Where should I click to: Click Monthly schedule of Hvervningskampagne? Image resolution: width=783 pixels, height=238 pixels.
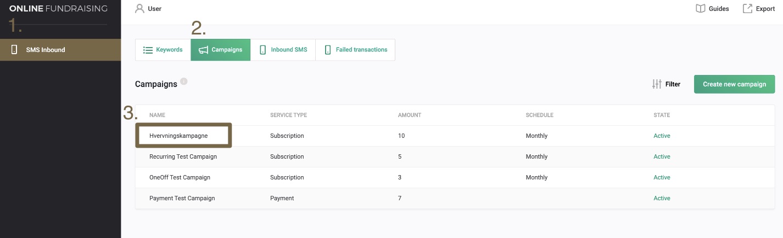coord(536,136)
